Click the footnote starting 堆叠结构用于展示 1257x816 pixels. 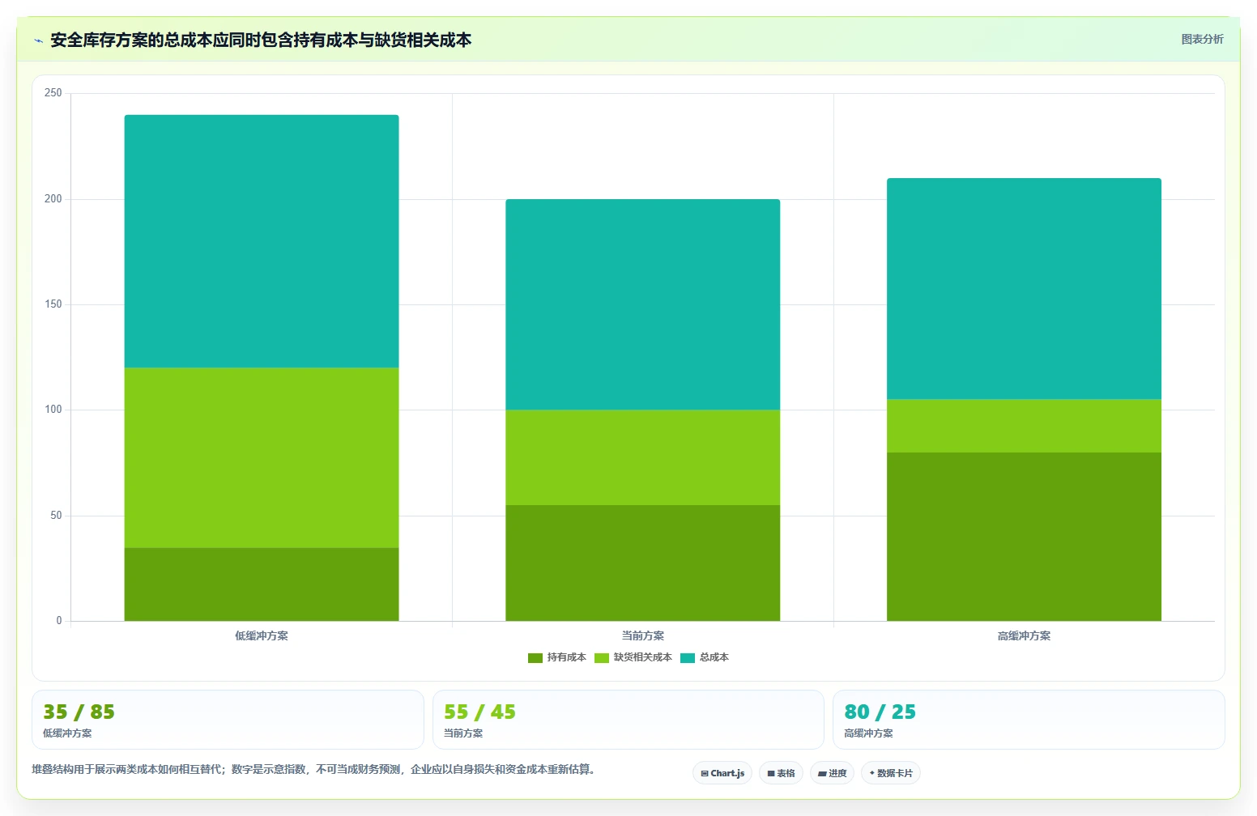pos(315,770)
